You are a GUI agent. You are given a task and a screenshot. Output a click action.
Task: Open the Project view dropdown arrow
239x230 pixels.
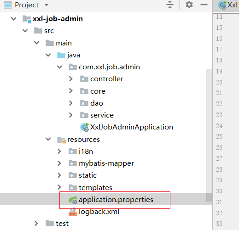click(x=47, y=5)
